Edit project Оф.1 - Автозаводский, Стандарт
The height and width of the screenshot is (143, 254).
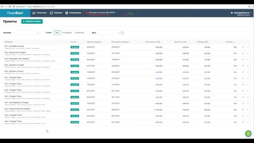pyautogui.click(x=243, y=103)
